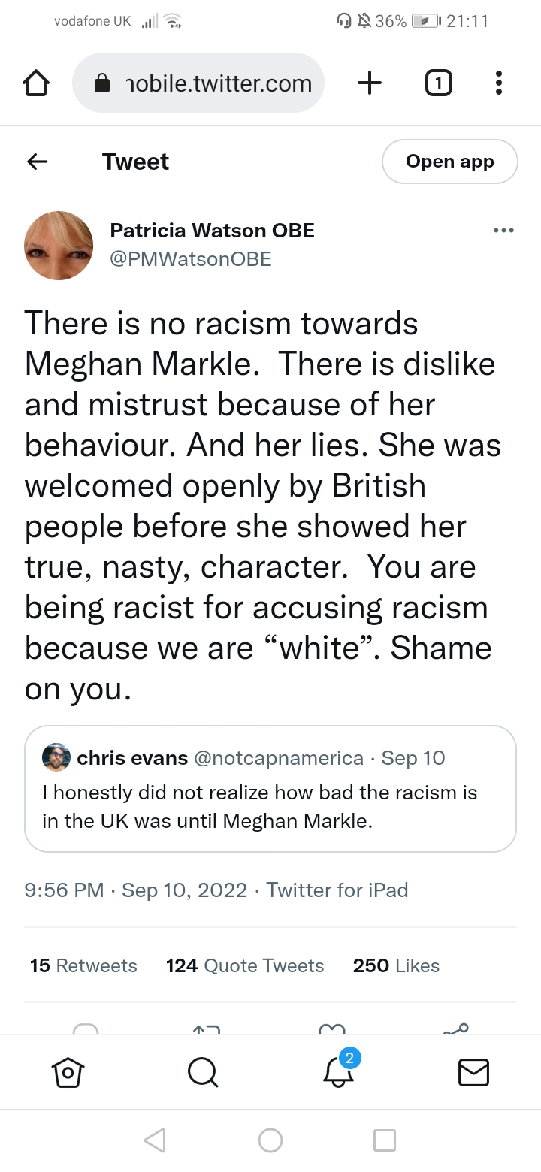Screen dimensions: 541x1172
Task: Open a new browser tab
Action: [369, 83]
